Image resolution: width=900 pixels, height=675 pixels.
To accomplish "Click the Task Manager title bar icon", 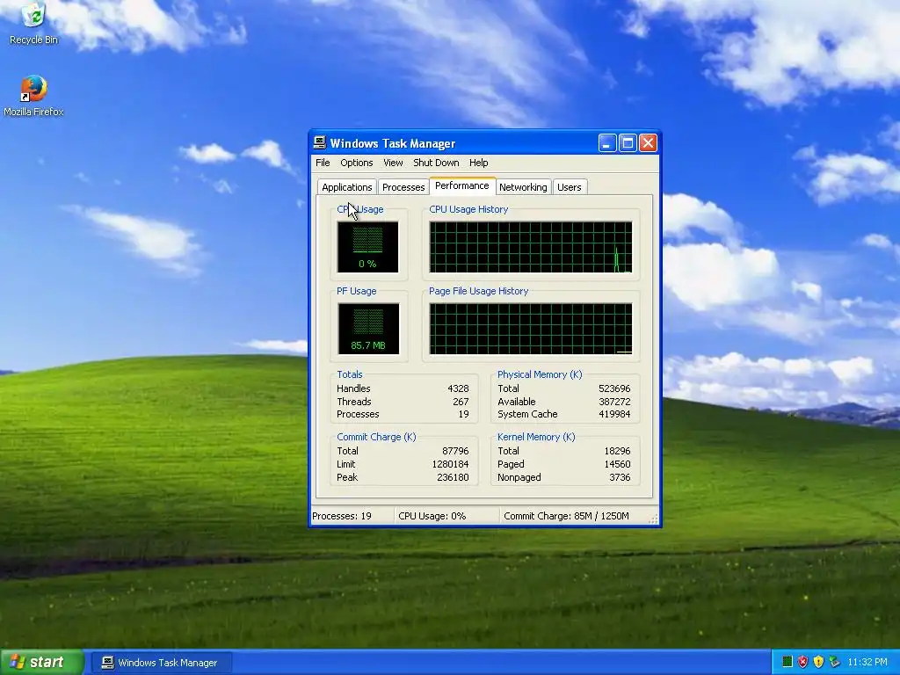I will tap(320, 143).
